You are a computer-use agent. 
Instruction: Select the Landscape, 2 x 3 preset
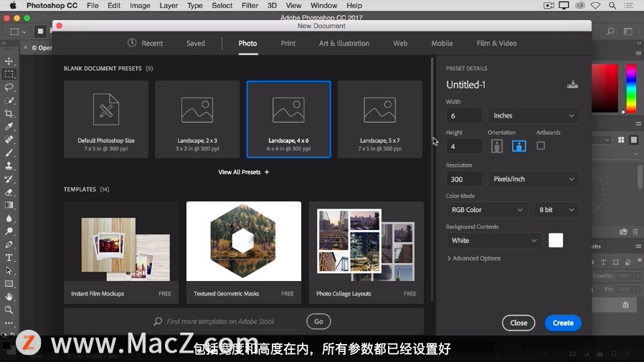[197, 120]
